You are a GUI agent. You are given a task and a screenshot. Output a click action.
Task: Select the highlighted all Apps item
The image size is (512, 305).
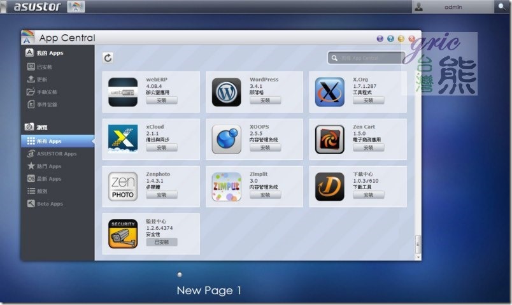click(57, 141)
